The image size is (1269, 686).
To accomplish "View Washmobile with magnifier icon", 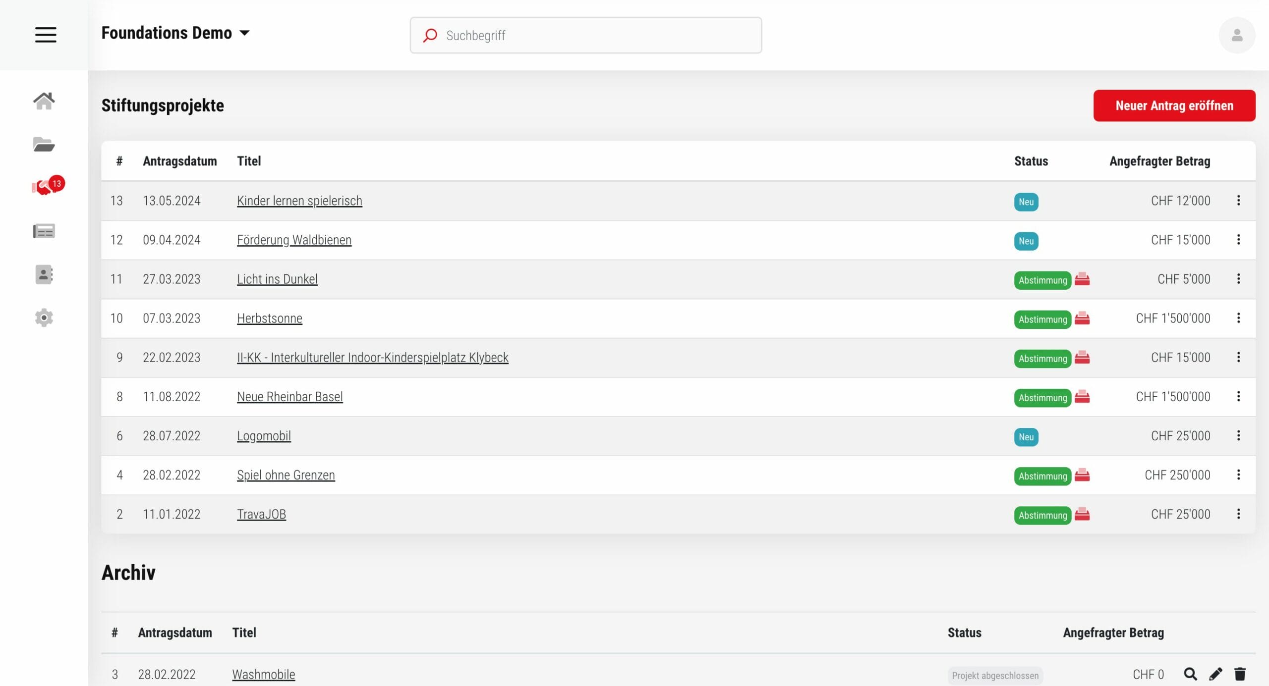I will [1190, 674].
